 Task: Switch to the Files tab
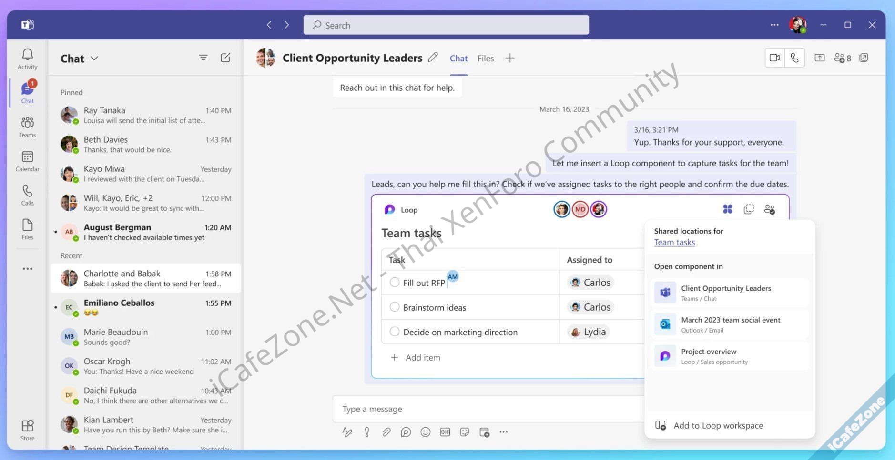coord(485,59)
